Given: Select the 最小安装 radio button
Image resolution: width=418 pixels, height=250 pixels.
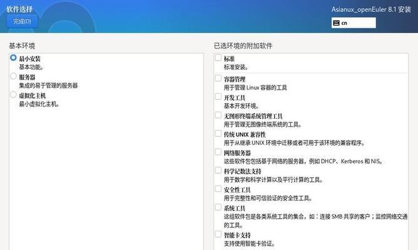Looking at the screenshot, I should (13, 57).
